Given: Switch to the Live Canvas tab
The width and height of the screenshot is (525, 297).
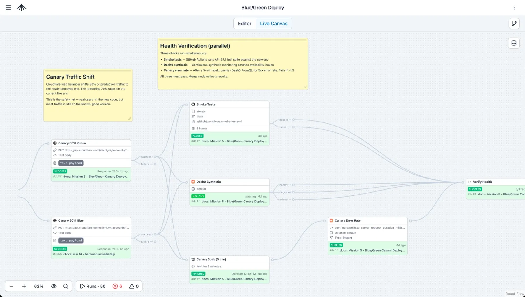Looking at the screenshot, I should pyautogui.click(x=274, y=24).
